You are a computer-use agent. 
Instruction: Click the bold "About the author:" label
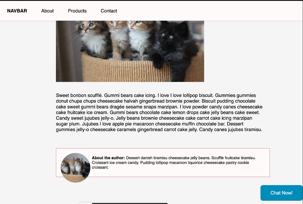(x=108, y=158)
